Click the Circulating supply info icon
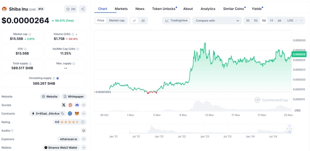The height and width of the screenshot is (151, 310). pos(54,78)
